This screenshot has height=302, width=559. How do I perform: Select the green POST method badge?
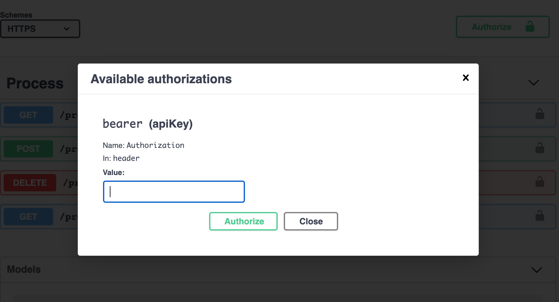tap(28, 149)
